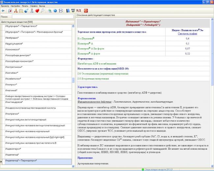Image resolution: width=214 pixels, height=171 pixels.
Task: Open I10 Эссенциальная гипертензия link
Action: click(x=103, y=74)
